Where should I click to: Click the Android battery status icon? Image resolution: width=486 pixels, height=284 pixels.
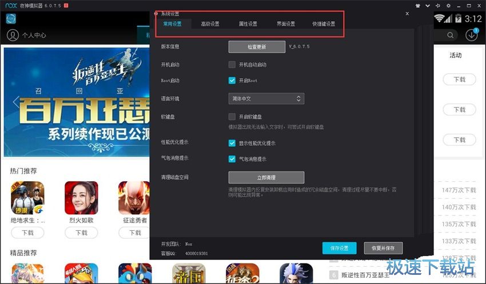[458, 18]
